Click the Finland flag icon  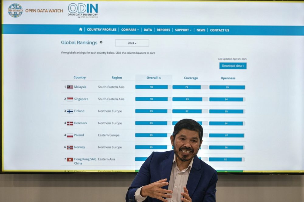point(70,111)
